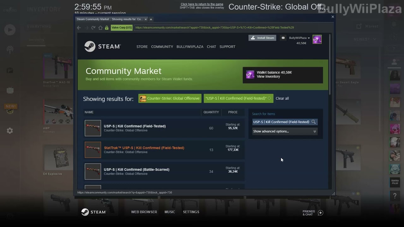Click the 40,58€ wallet amount under username
Viewport: 404px width, 227px height.
(301, 43)
